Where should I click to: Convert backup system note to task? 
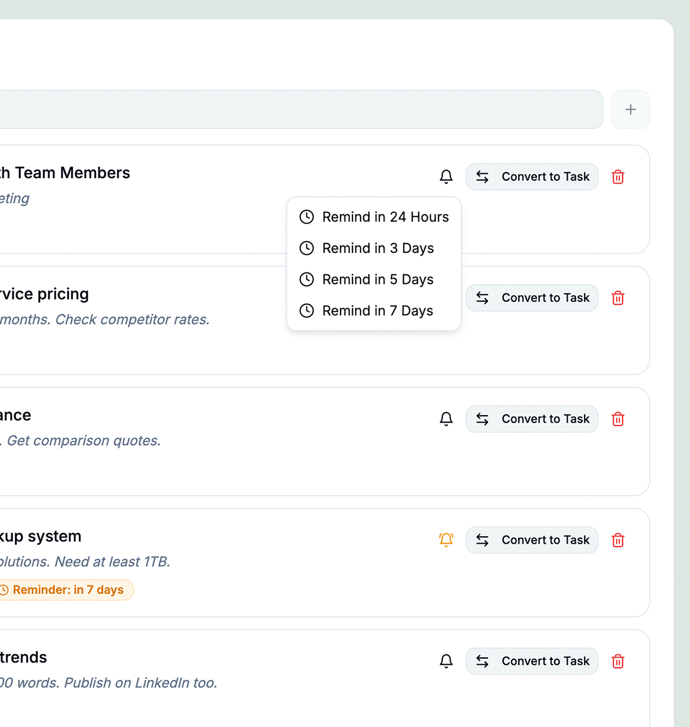532,540
